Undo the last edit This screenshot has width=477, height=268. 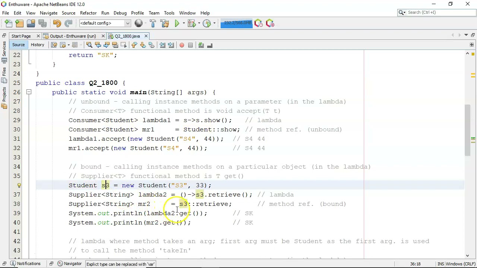pos(57,23)
